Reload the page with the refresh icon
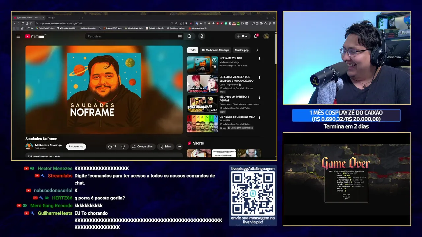This screenshot has width=422, height=237. pos(23,23)
